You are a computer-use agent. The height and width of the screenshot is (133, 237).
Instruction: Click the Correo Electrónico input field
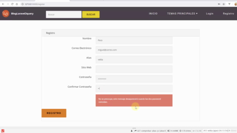coord(134,50)
